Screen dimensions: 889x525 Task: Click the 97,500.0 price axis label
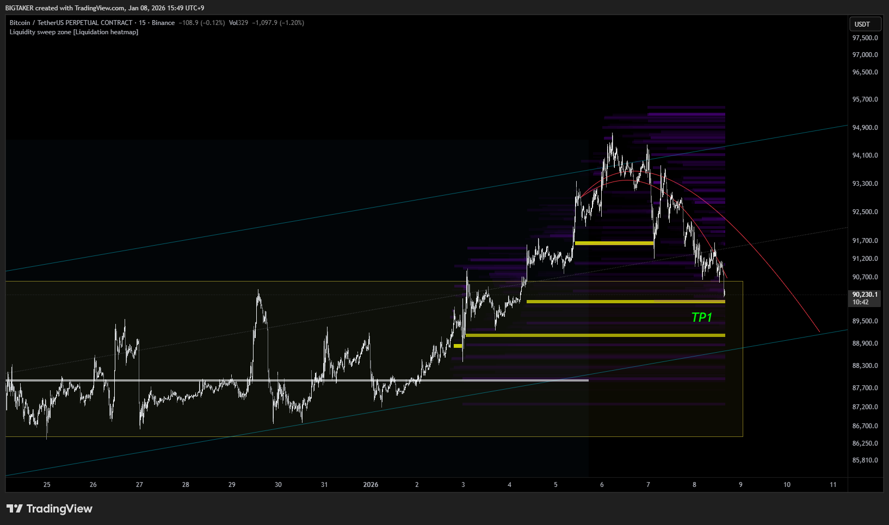point(865,38)
